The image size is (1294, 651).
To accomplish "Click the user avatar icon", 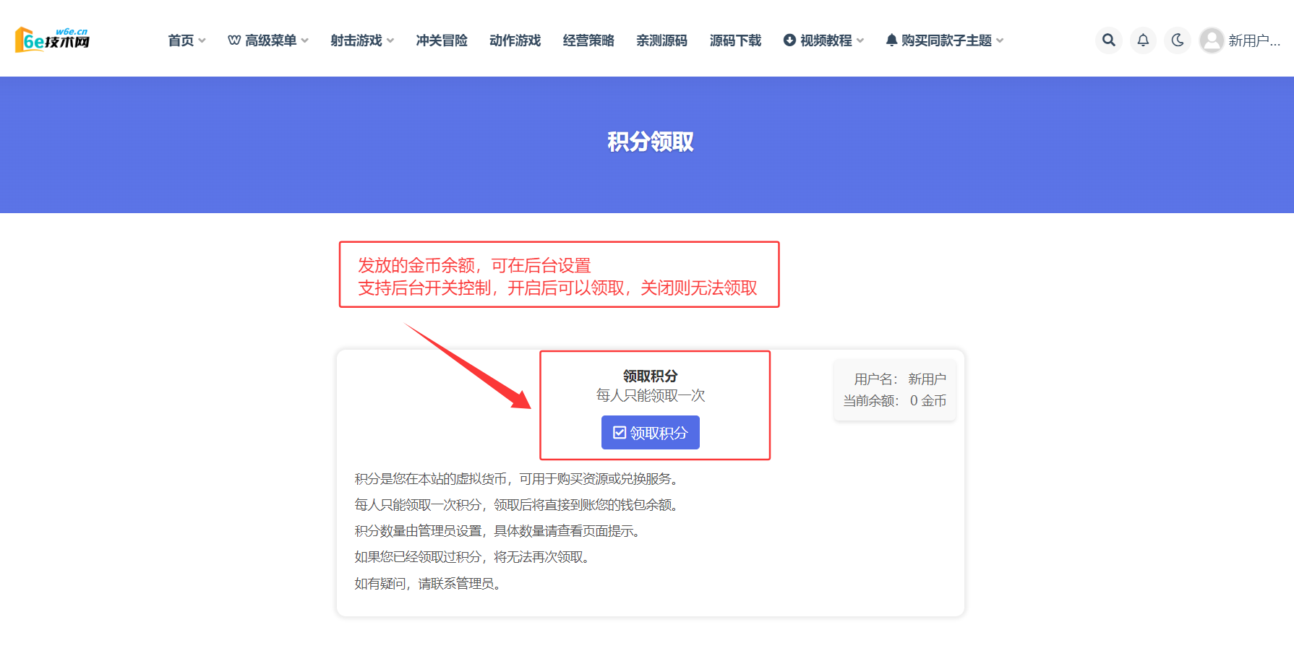I will pos(1212,40).
